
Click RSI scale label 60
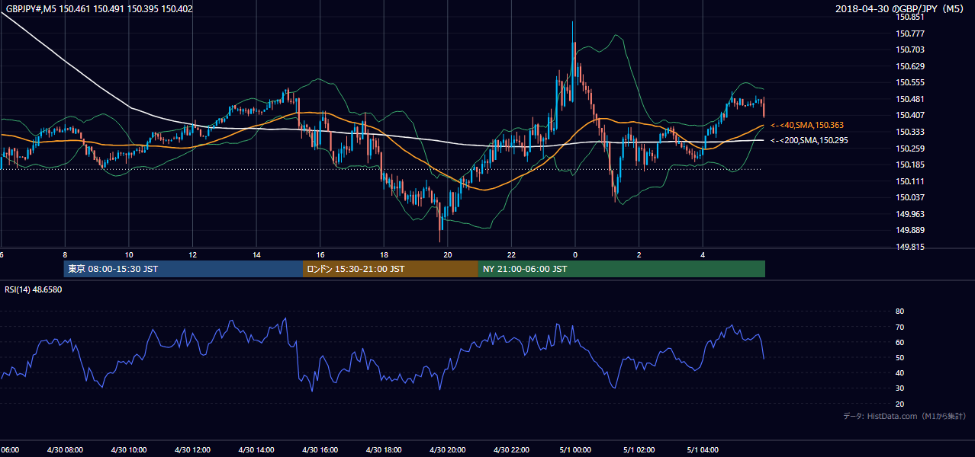coord(899,343)
